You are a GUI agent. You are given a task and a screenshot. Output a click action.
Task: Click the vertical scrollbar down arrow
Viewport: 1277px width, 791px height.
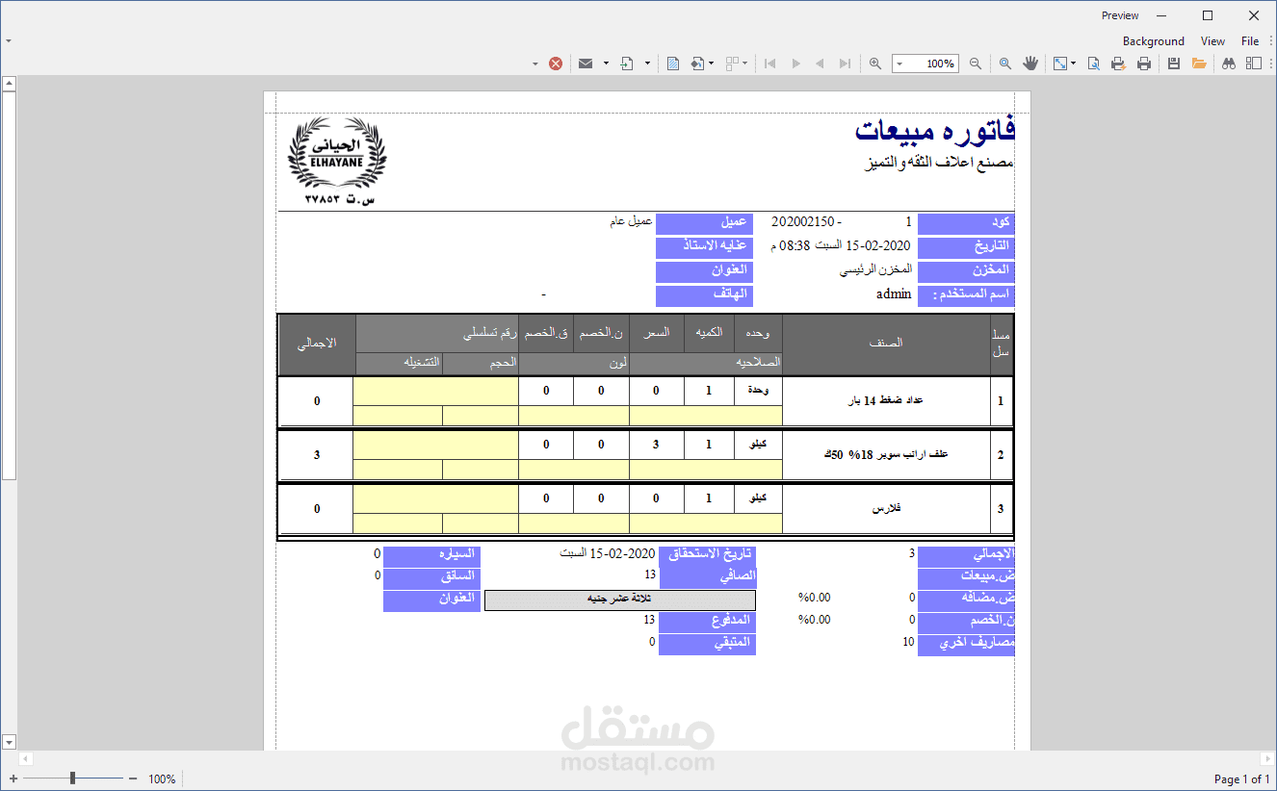[x=9, y=742]
